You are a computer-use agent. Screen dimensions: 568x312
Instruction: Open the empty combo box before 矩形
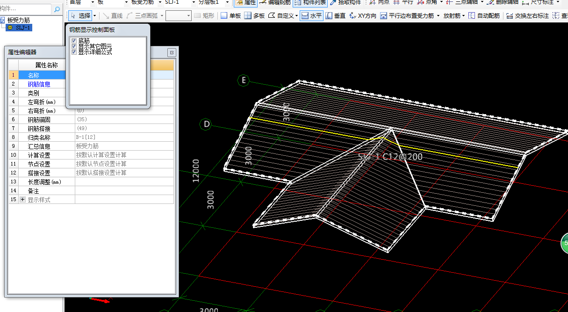coord(179,16)
